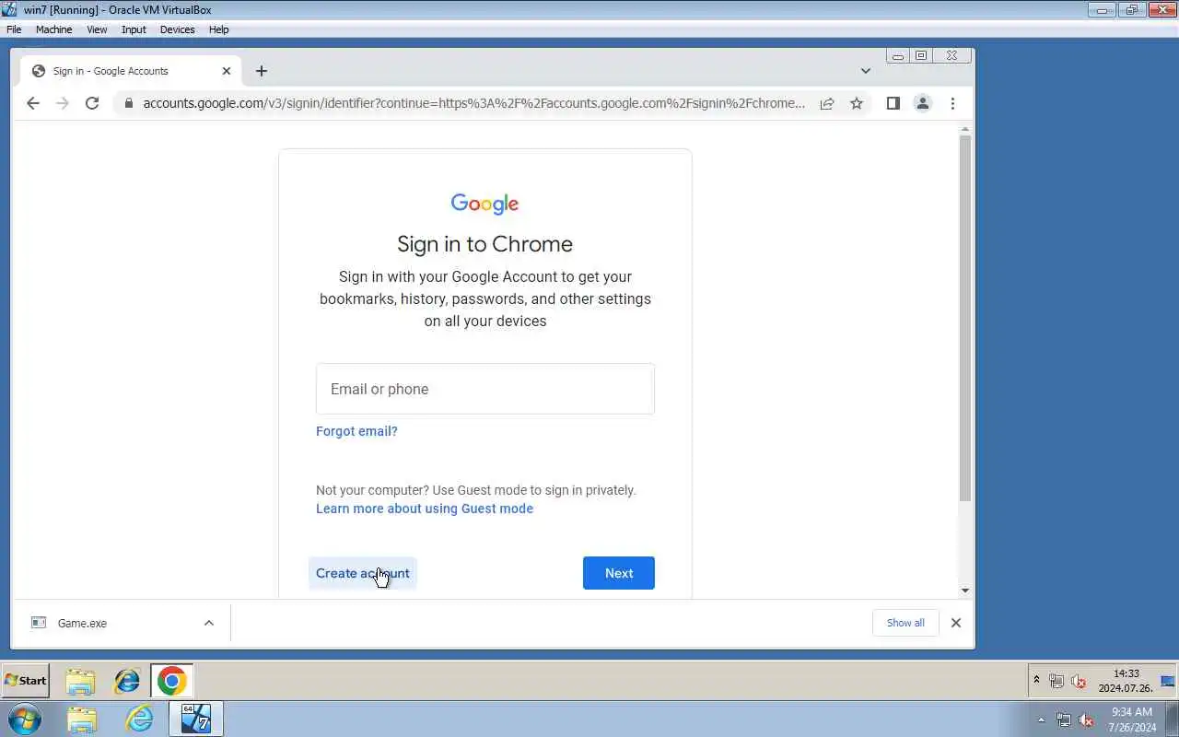Click Chrome icon in the guest taskbar
1179x737 pixels.
point(171,681)
